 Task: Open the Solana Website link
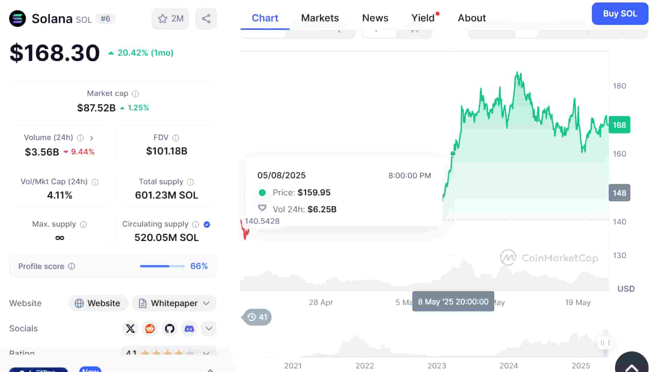pos(99,303)
